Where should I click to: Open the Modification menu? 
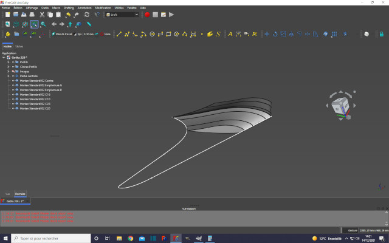click(103, 8)
